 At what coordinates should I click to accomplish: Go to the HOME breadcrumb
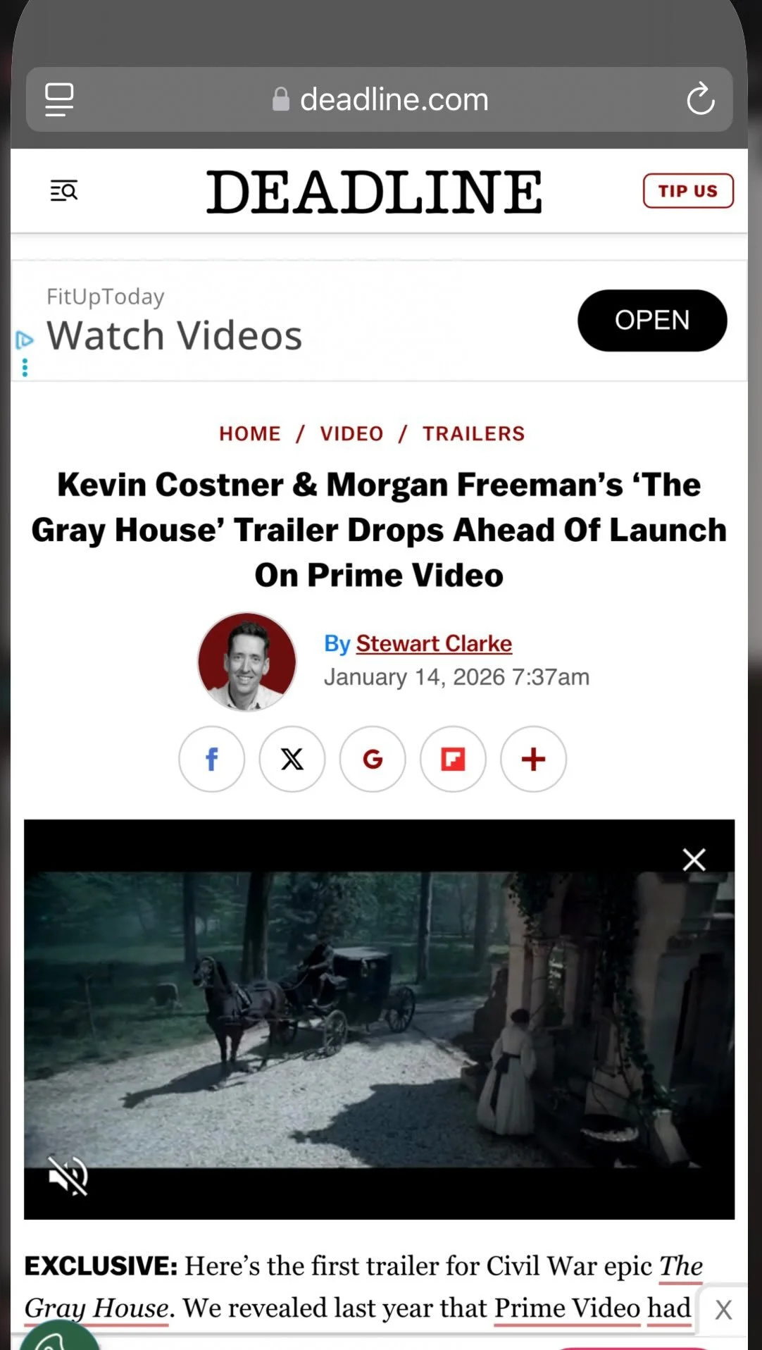tap(250, 433)
